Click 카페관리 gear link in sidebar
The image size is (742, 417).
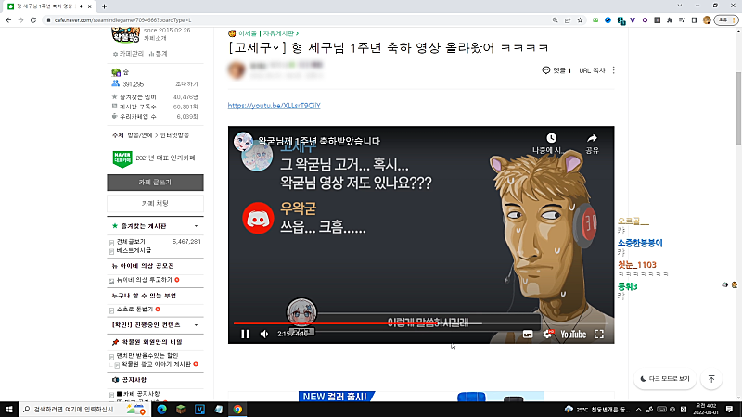click(x=128, y=54)
